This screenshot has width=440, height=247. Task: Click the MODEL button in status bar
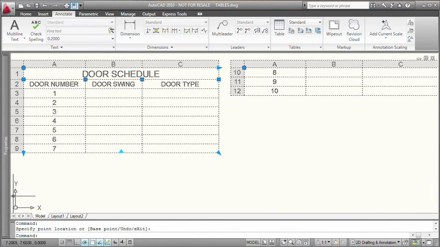pos(253,242)
